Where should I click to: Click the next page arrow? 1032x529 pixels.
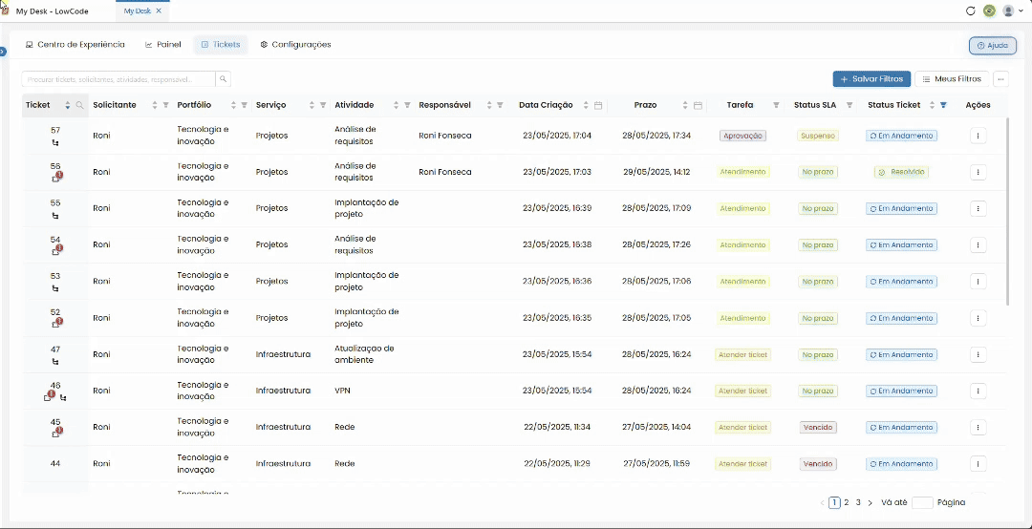point(871,502)
